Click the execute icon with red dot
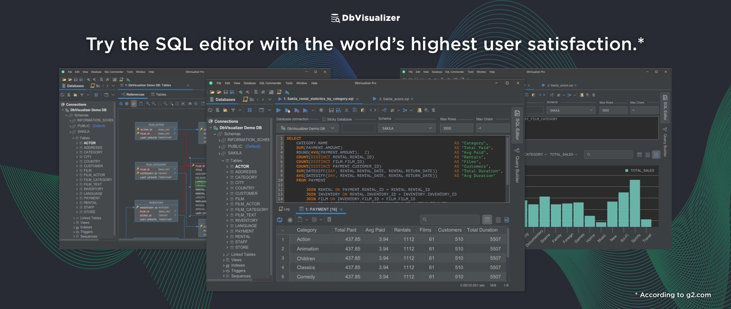This screenshot has height=309, width=731. click(x=297, y=110)
